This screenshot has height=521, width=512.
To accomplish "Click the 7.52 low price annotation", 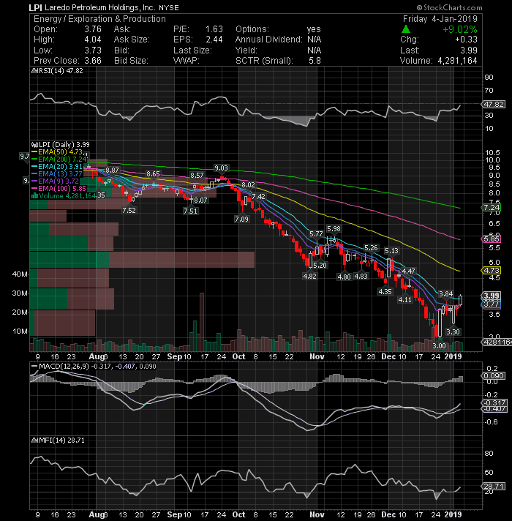I will click(x=129, y=210).
